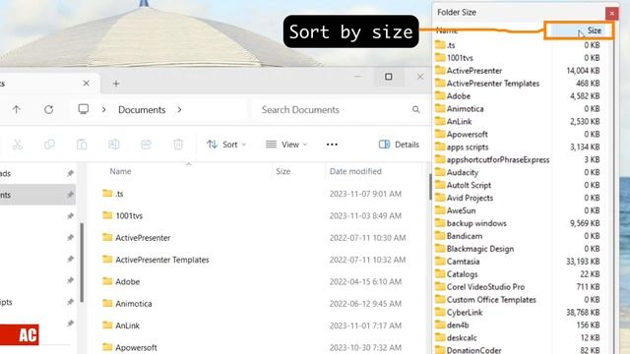Open the Sort dropdown menu
Viewport: 630px width, 354px height.
[226, 145]
